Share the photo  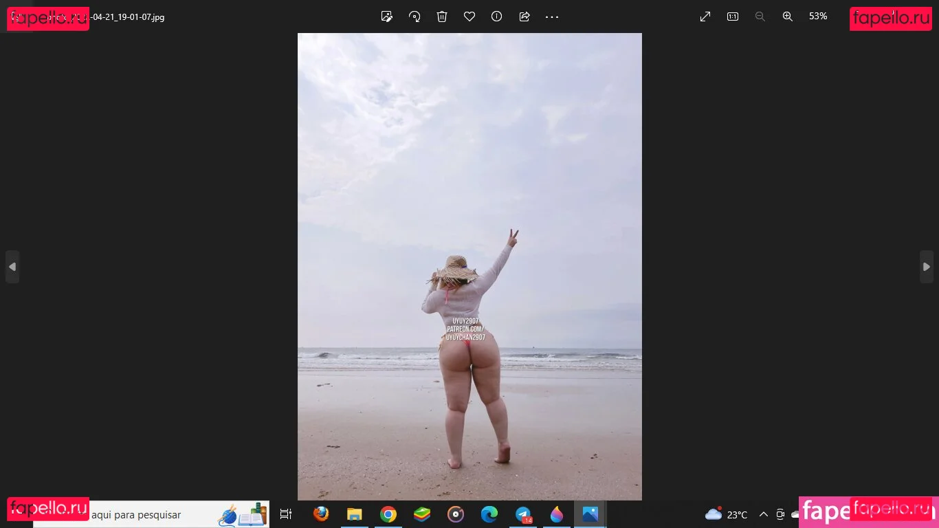pyautogui.click(x=524, y=16)
